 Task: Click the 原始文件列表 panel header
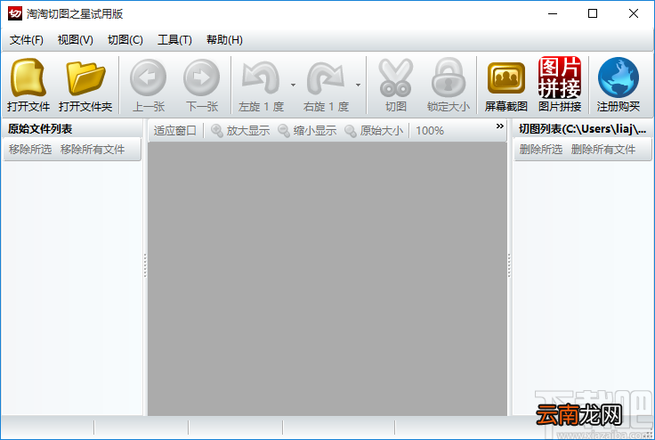click(40, 129)
